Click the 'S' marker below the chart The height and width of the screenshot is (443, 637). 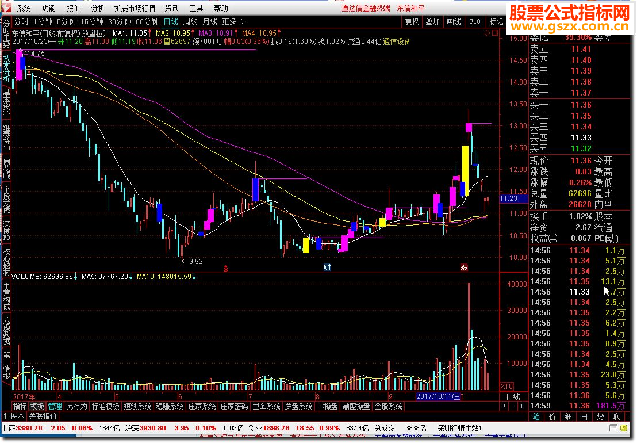point(226,269)
